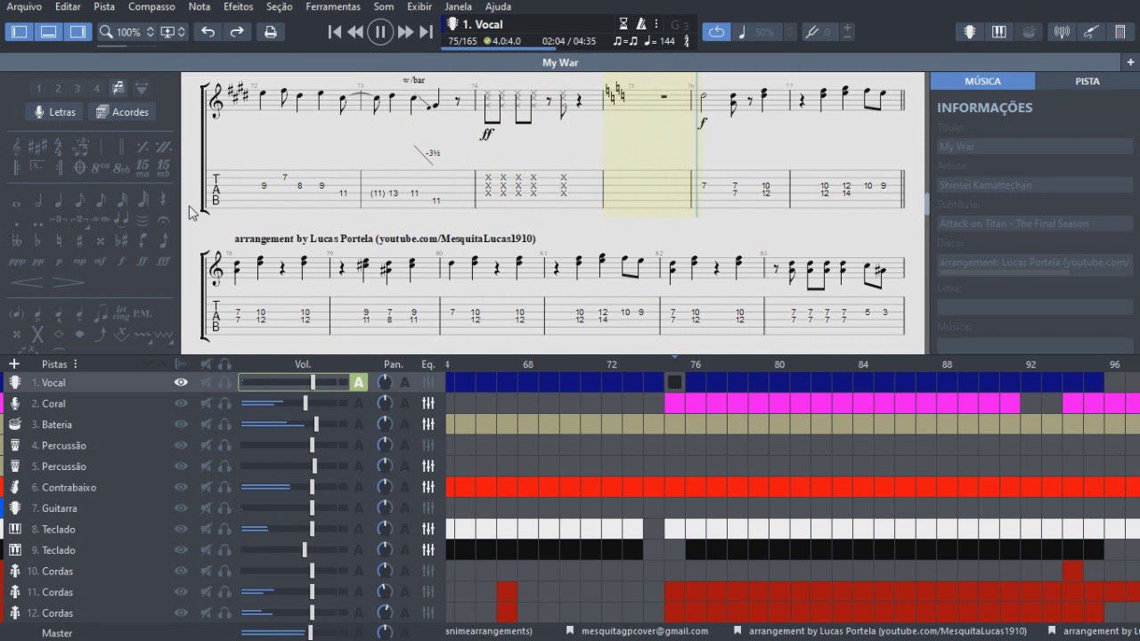This screenshot has width=1140, height=641.
Task: Adjust the Bateria pan knob
Action: [385, 425]
